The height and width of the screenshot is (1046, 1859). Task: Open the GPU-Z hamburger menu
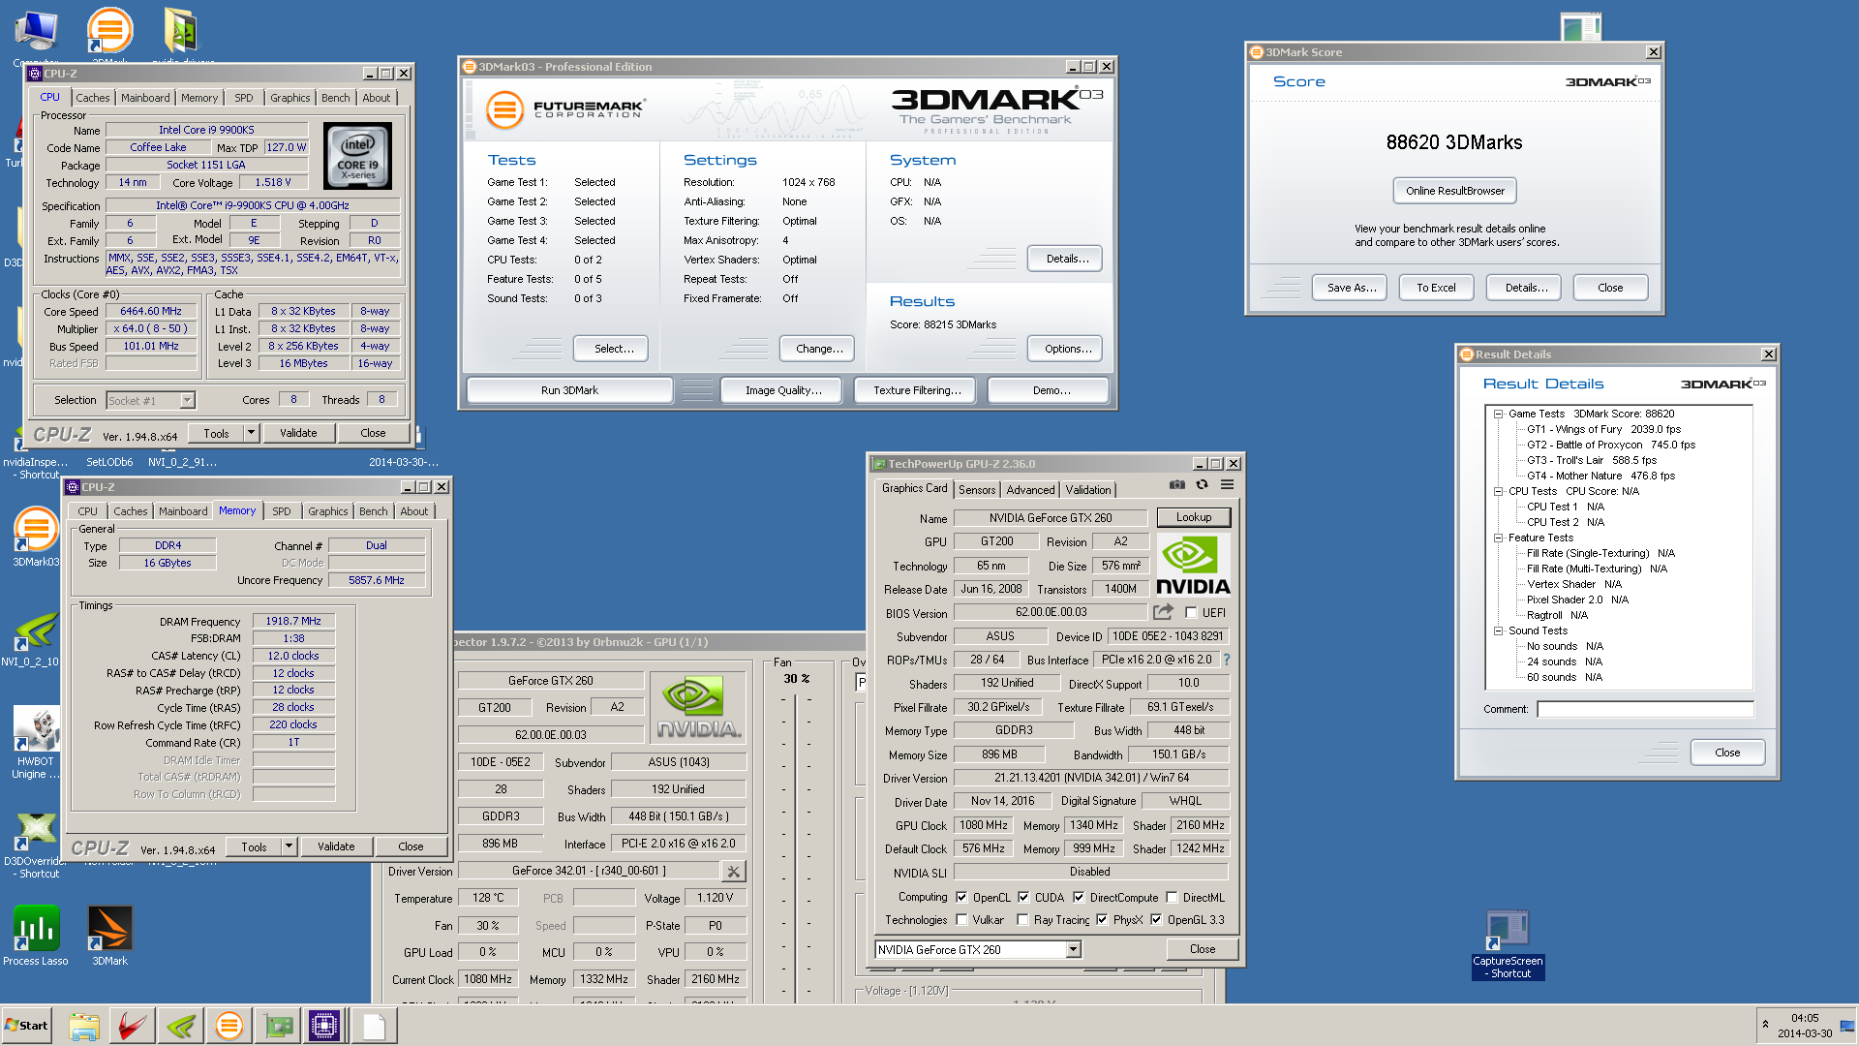tap(1227, 485)
